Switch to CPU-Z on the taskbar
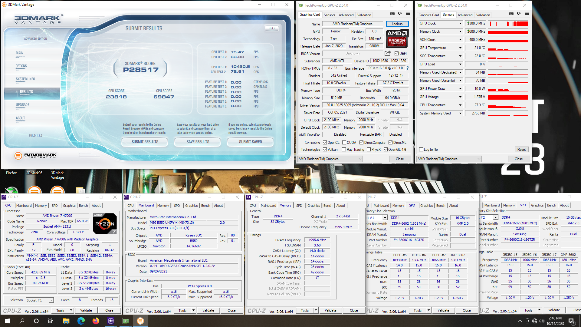The width and height of the screenshot is (581, 327). click(110, 321)
